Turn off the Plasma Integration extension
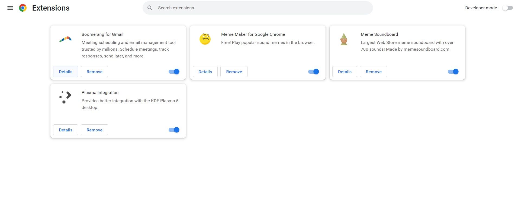 coord(174,130)
